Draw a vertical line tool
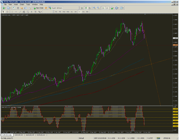179x140 pixels. click(x=12, y=12)
